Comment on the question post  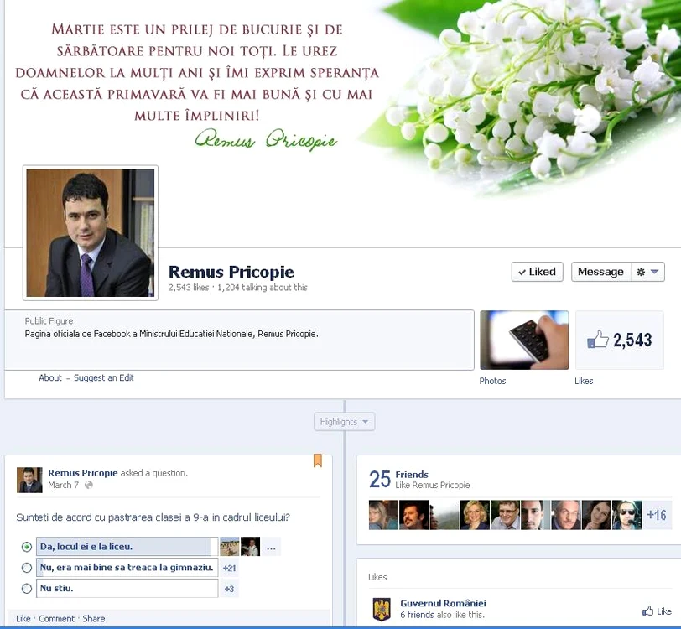[56, 618]
